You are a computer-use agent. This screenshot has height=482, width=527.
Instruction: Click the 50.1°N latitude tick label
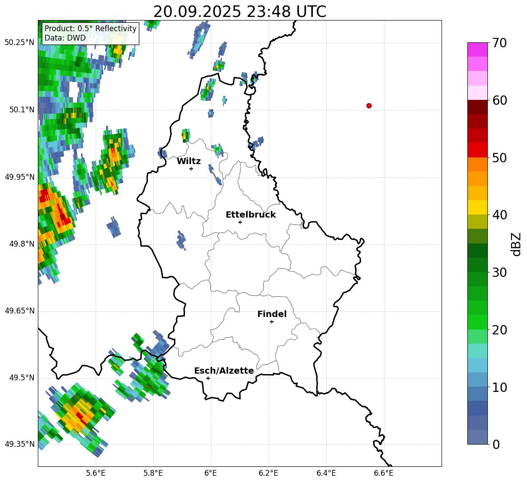(x=22, y=110)
